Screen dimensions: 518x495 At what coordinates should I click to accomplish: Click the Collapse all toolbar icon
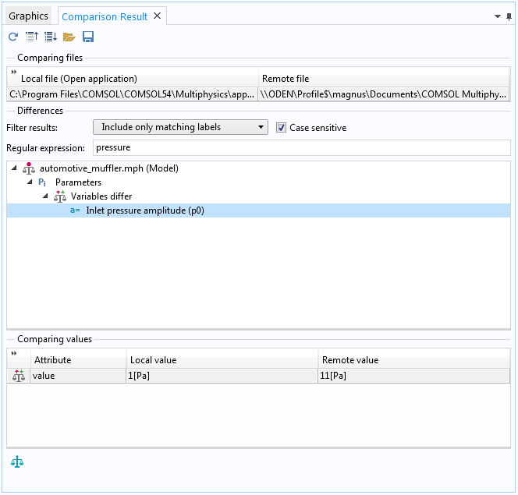click(32, 37)
